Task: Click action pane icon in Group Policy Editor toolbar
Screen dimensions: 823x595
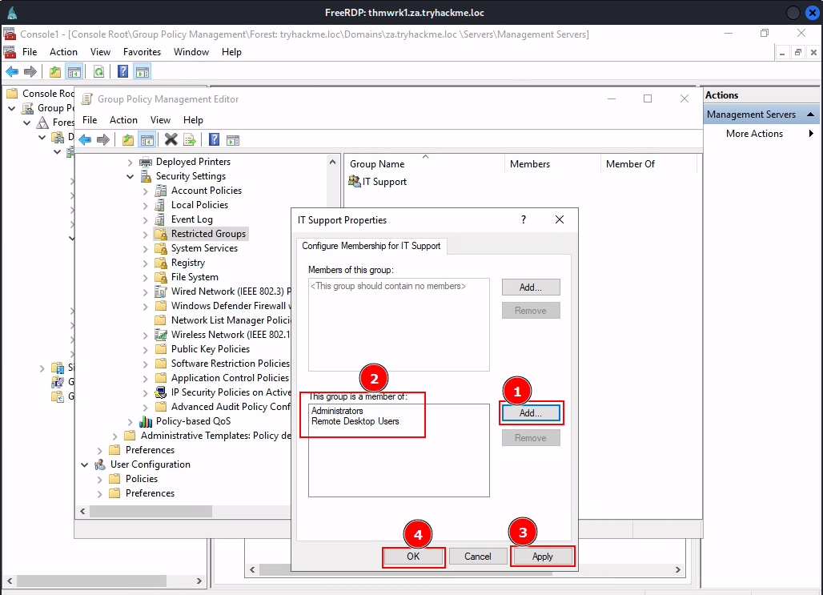Action: click(x=233, y=140)
